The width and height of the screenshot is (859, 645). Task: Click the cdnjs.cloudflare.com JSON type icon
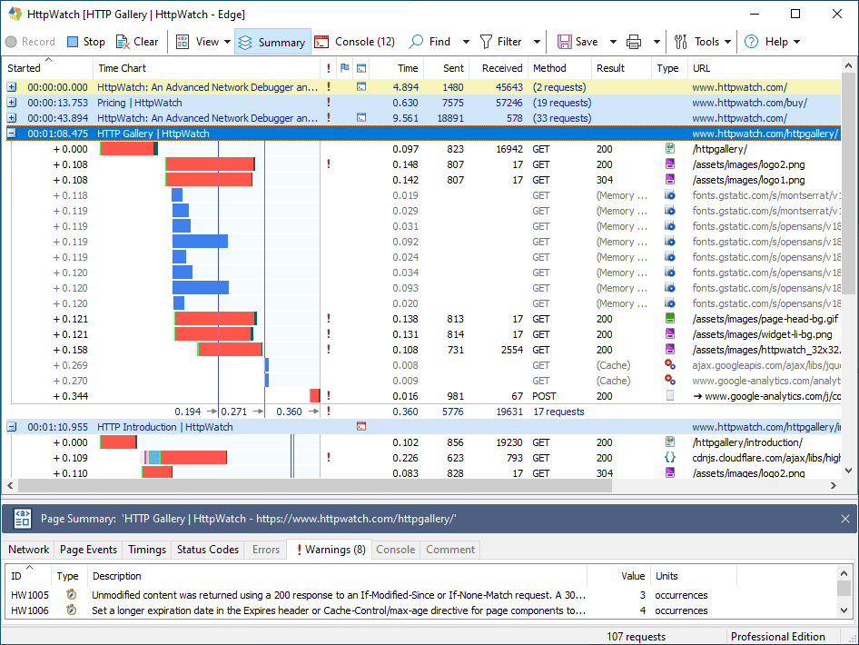(x=669, y=458)
